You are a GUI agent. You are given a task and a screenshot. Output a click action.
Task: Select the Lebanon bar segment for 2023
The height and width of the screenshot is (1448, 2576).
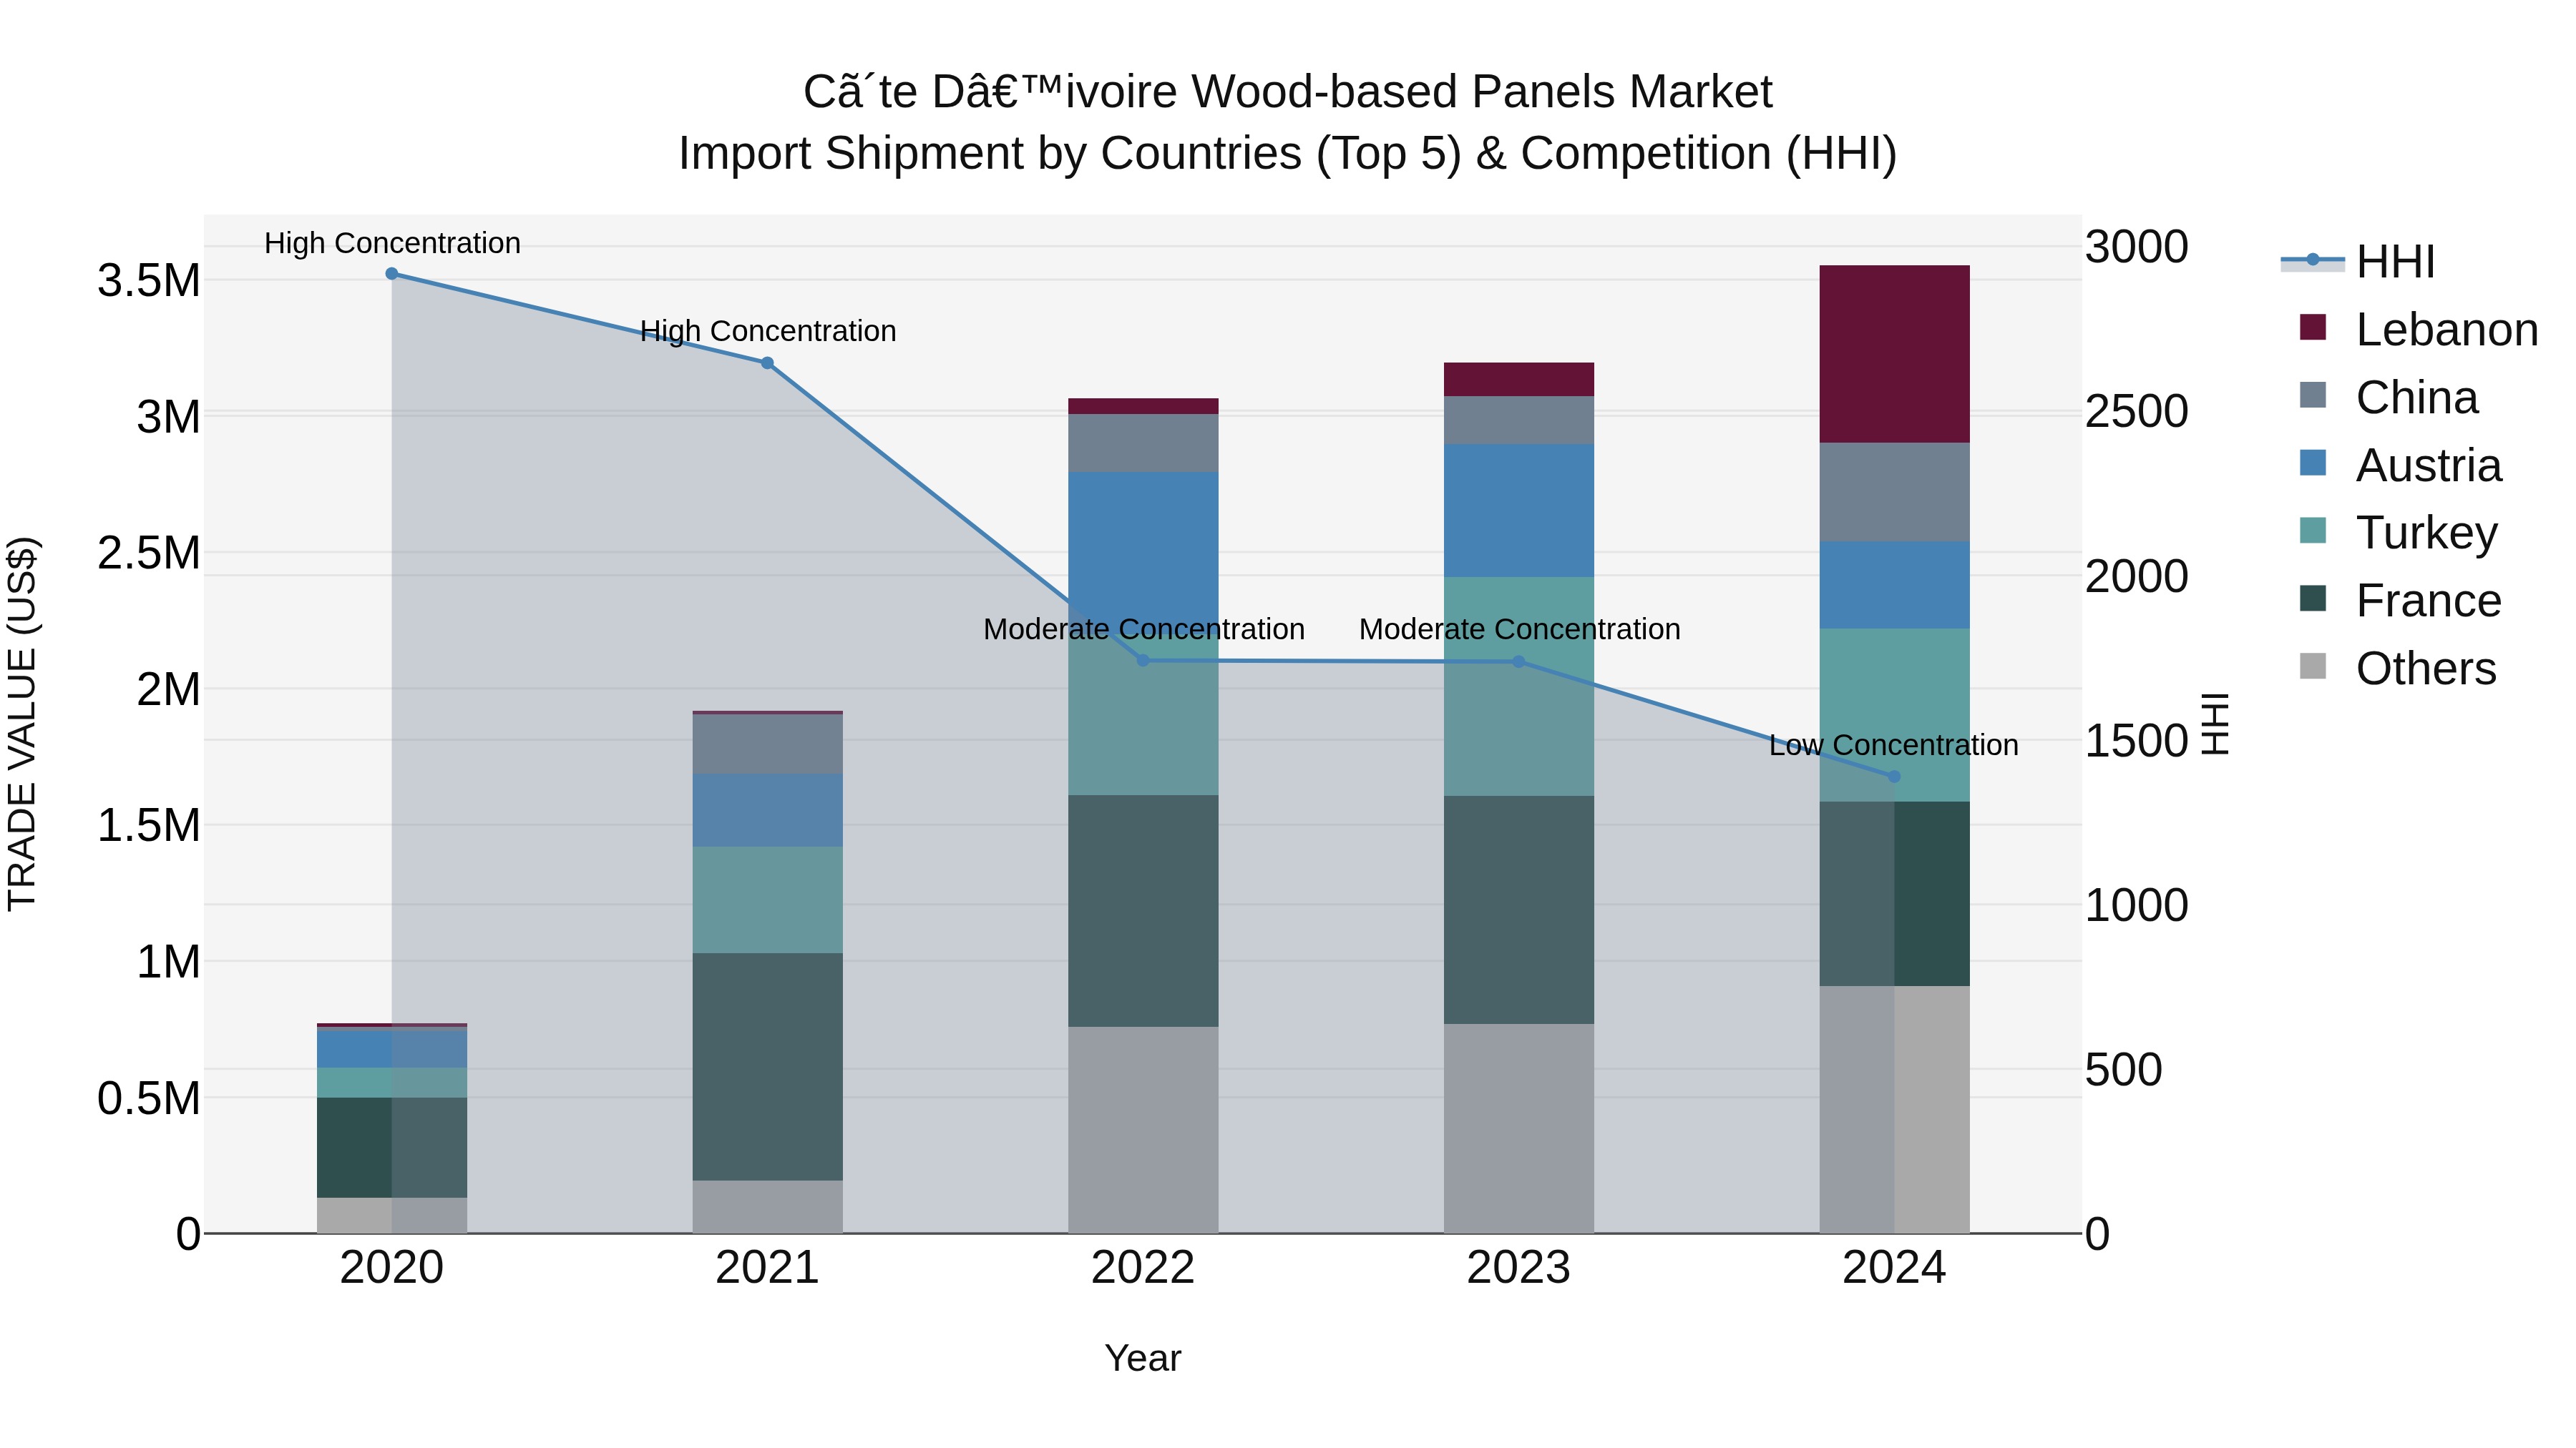click(1518, 380)
